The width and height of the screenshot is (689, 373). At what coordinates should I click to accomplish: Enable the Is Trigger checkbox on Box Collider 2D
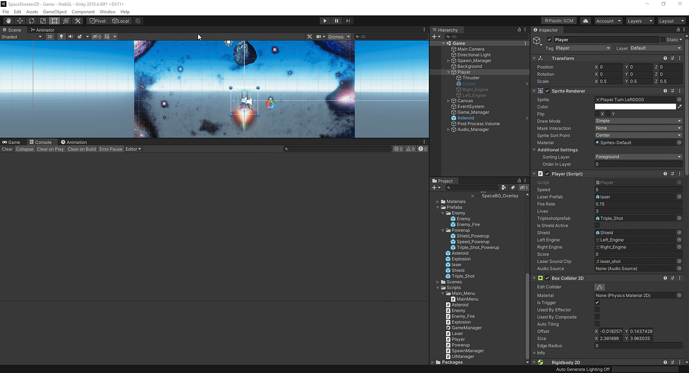[x=598, y=302]
